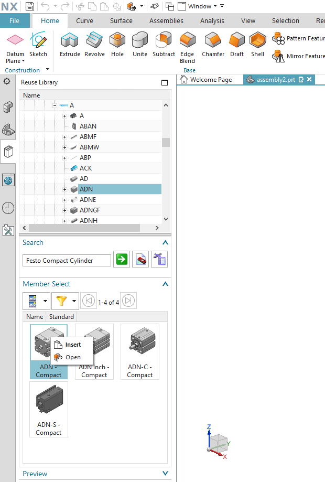This screenshot has width=325, height=482.
Task: Select the ACK tree item
Action: 85,168
